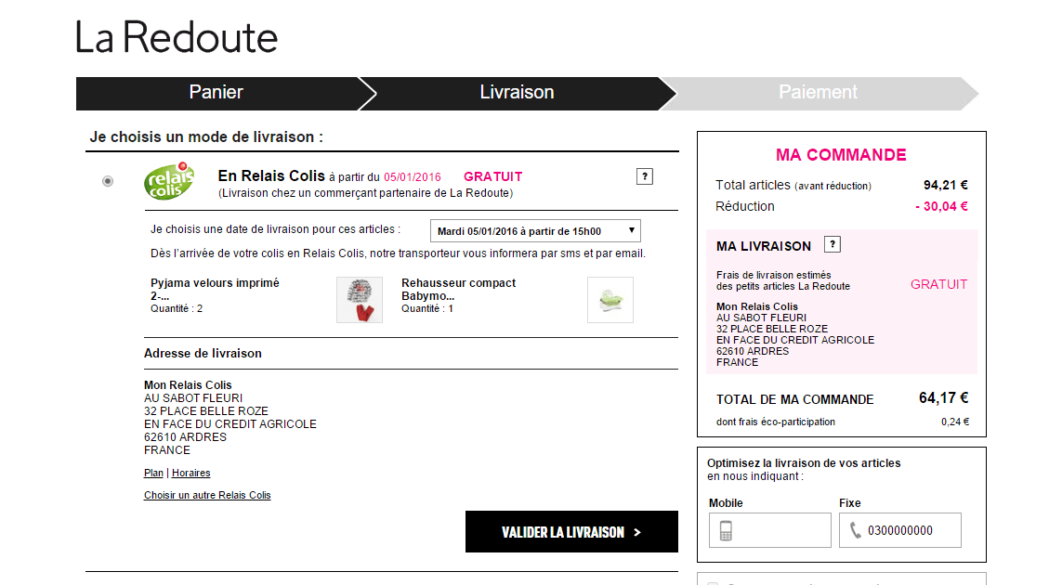Select the Paiement step
The image size is (1049, 585).
click(x=818, y=92)
